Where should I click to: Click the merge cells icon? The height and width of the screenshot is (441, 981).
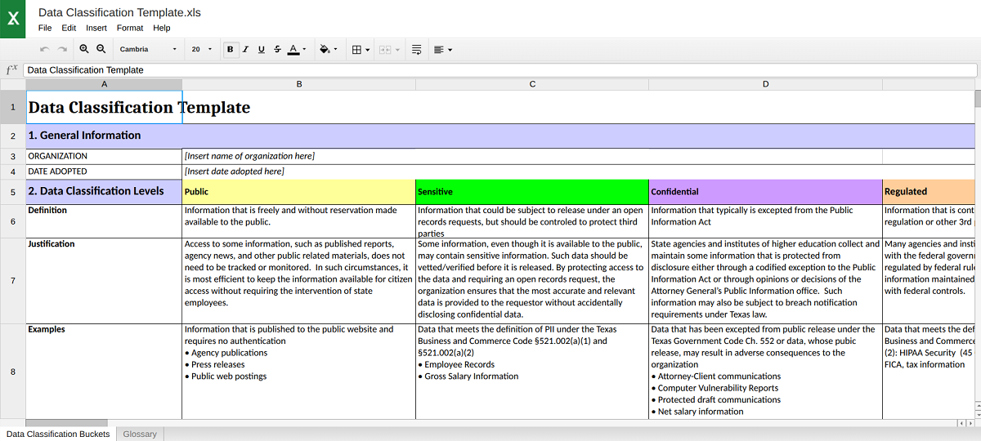click(387, 50)
